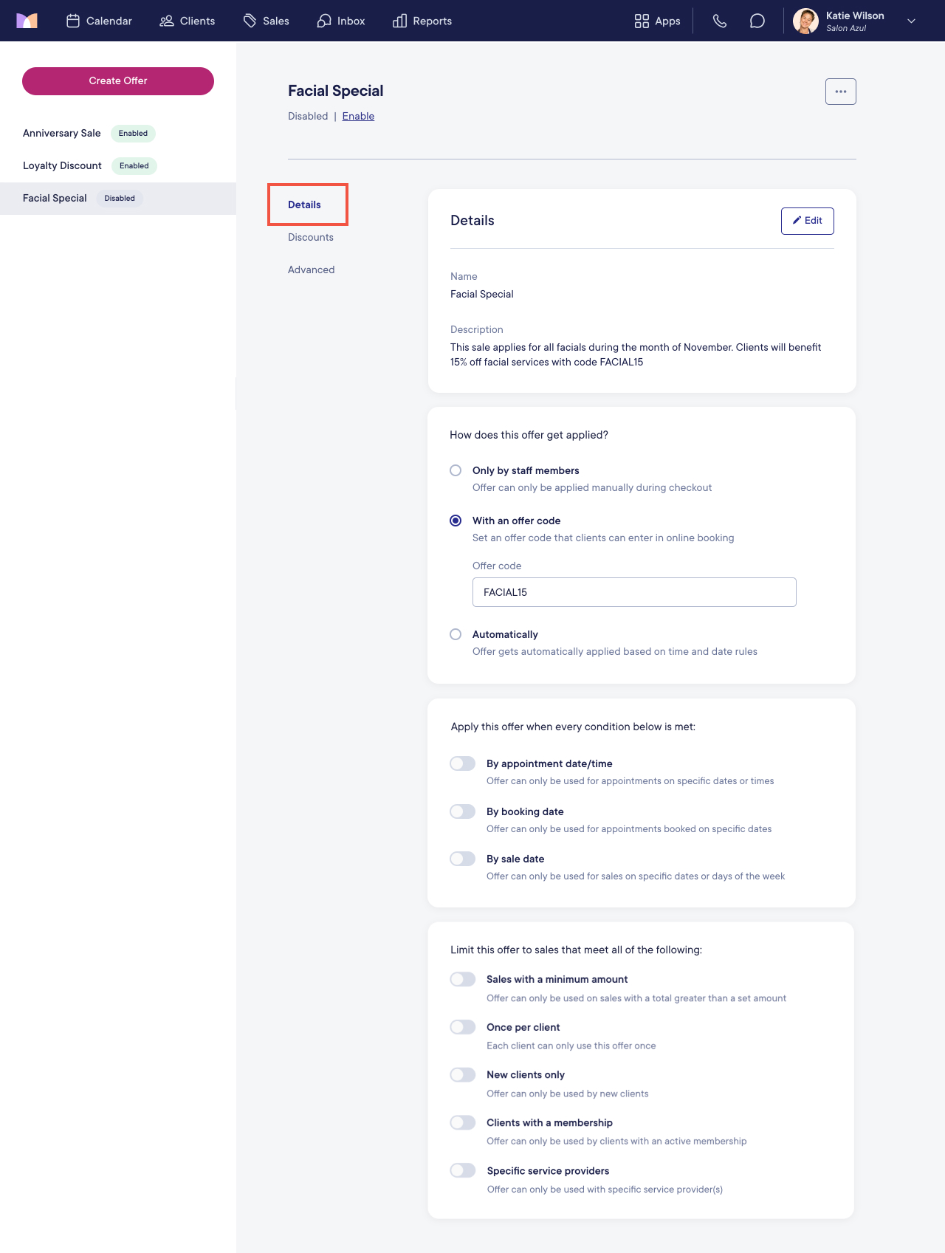Click the Facial Special page heading
The image size is (945, 1253).
coord(336,91)
